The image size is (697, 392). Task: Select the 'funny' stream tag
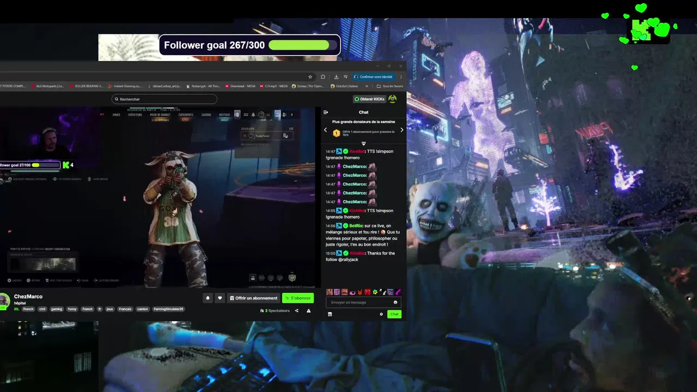click(x=72, y=309)
